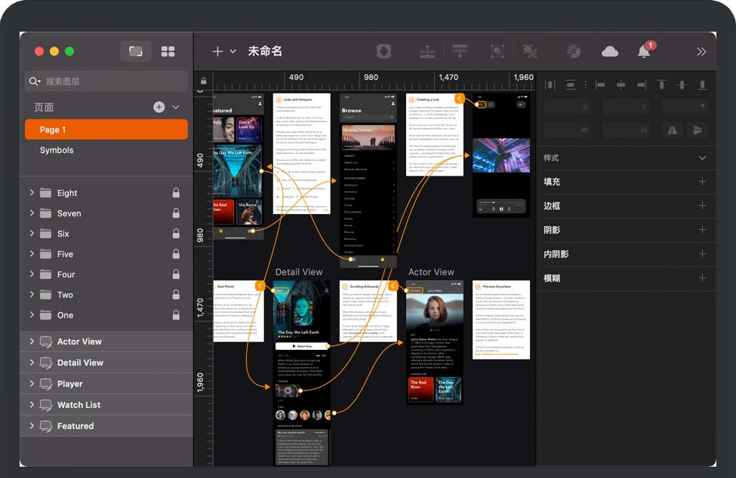The width and height of the screenshot is (736, 478).
Task: Click the flip horizontal icon in inspector
Action: [671, 130]
